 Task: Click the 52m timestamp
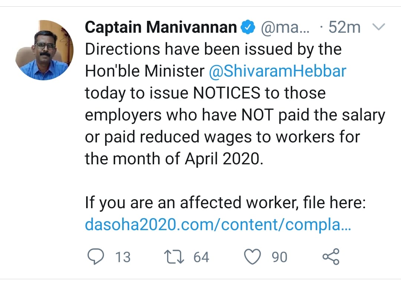coord(343,26)
